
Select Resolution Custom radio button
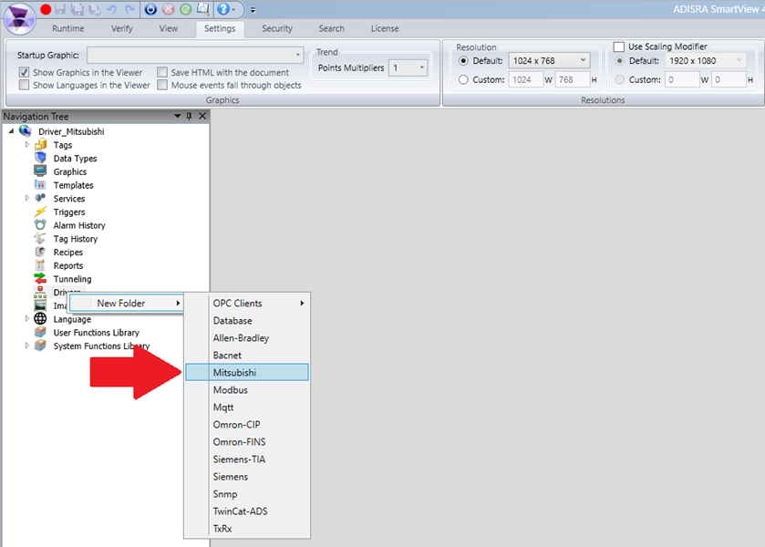click(x=463, y=79)
